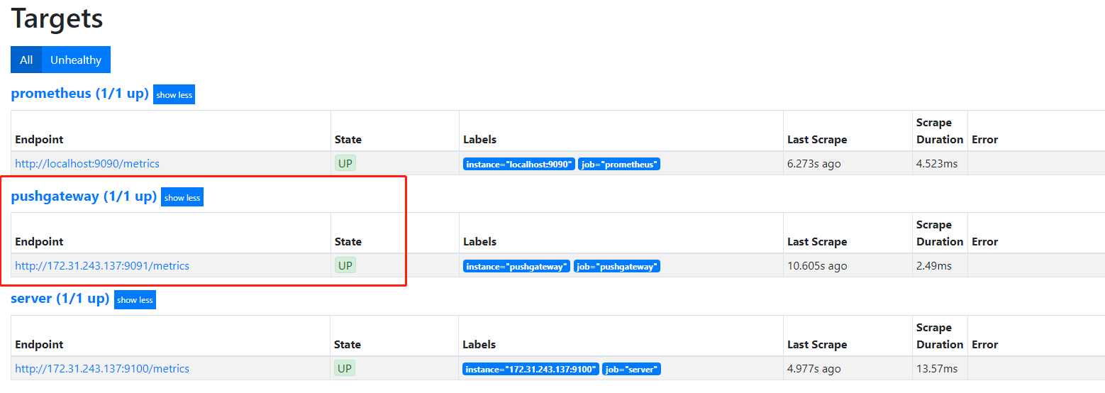Screen dimensions: 1105x393
Task: Click Endpoint column header in prometheus table
Action: point(39,140)
